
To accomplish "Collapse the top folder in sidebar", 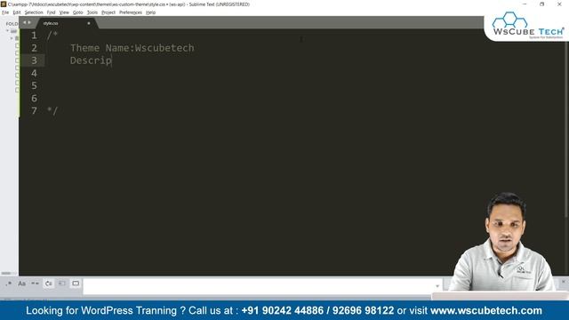I will (7, 31).
